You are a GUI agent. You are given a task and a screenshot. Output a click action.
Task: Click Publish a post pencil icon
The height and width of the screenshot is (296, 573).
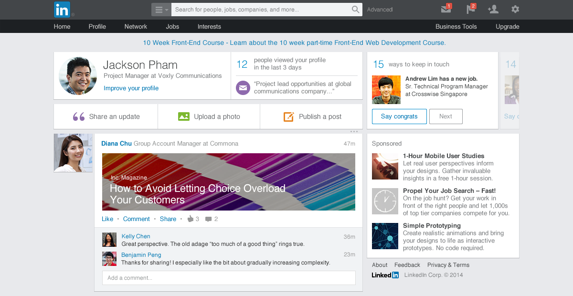click(288, 116)
